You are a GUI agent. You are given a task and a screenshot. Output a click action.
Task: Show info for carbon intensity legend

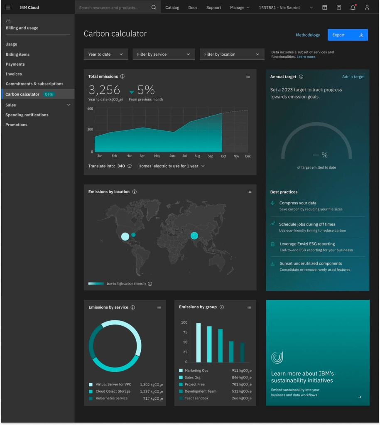[x=150, y=284]
